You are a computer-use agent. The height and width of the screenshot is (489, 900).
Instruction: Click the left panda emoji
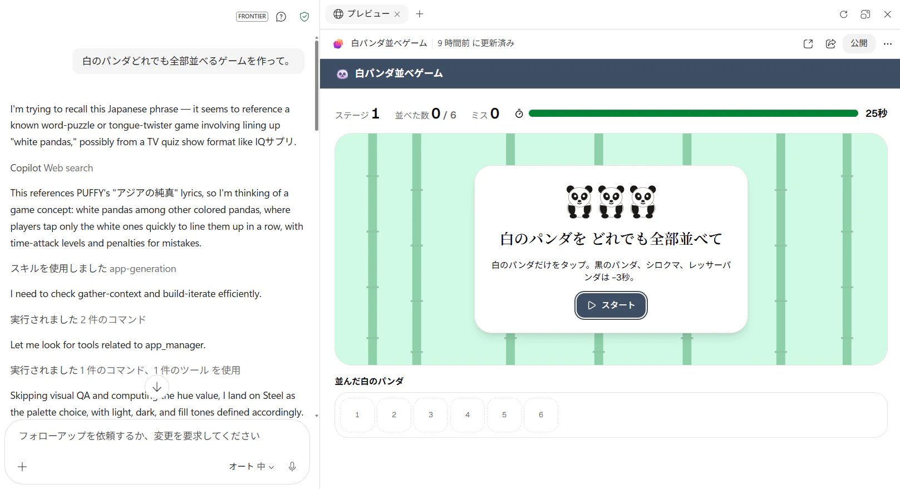click(579, 201)
